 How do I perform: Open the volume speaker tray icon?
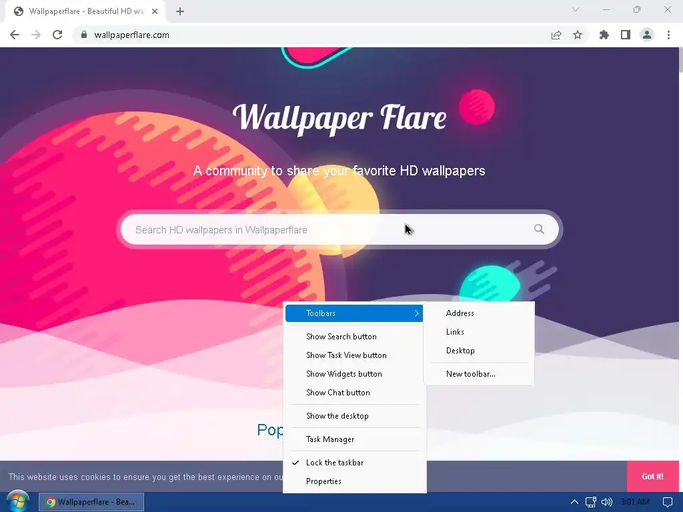click(x=607, y=502)
